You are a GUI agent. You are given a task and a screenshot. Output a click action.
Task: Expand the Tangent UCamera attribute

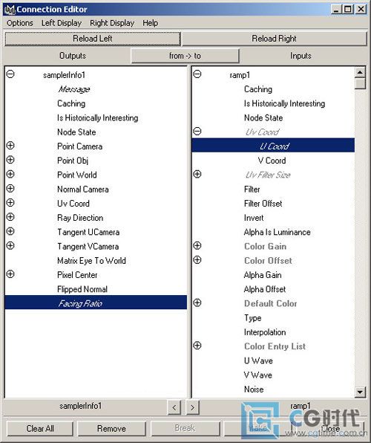click(10, 231)
